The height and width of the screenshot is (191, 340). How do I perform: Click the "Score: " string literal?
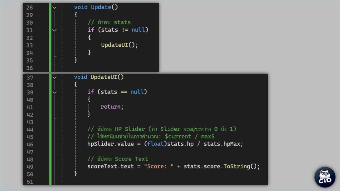[x=159, y=166]
